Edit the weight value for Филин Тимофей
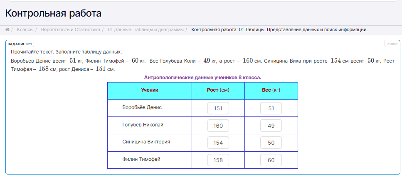The width and height of the screenshot is (402, 177). click(271, 160)
